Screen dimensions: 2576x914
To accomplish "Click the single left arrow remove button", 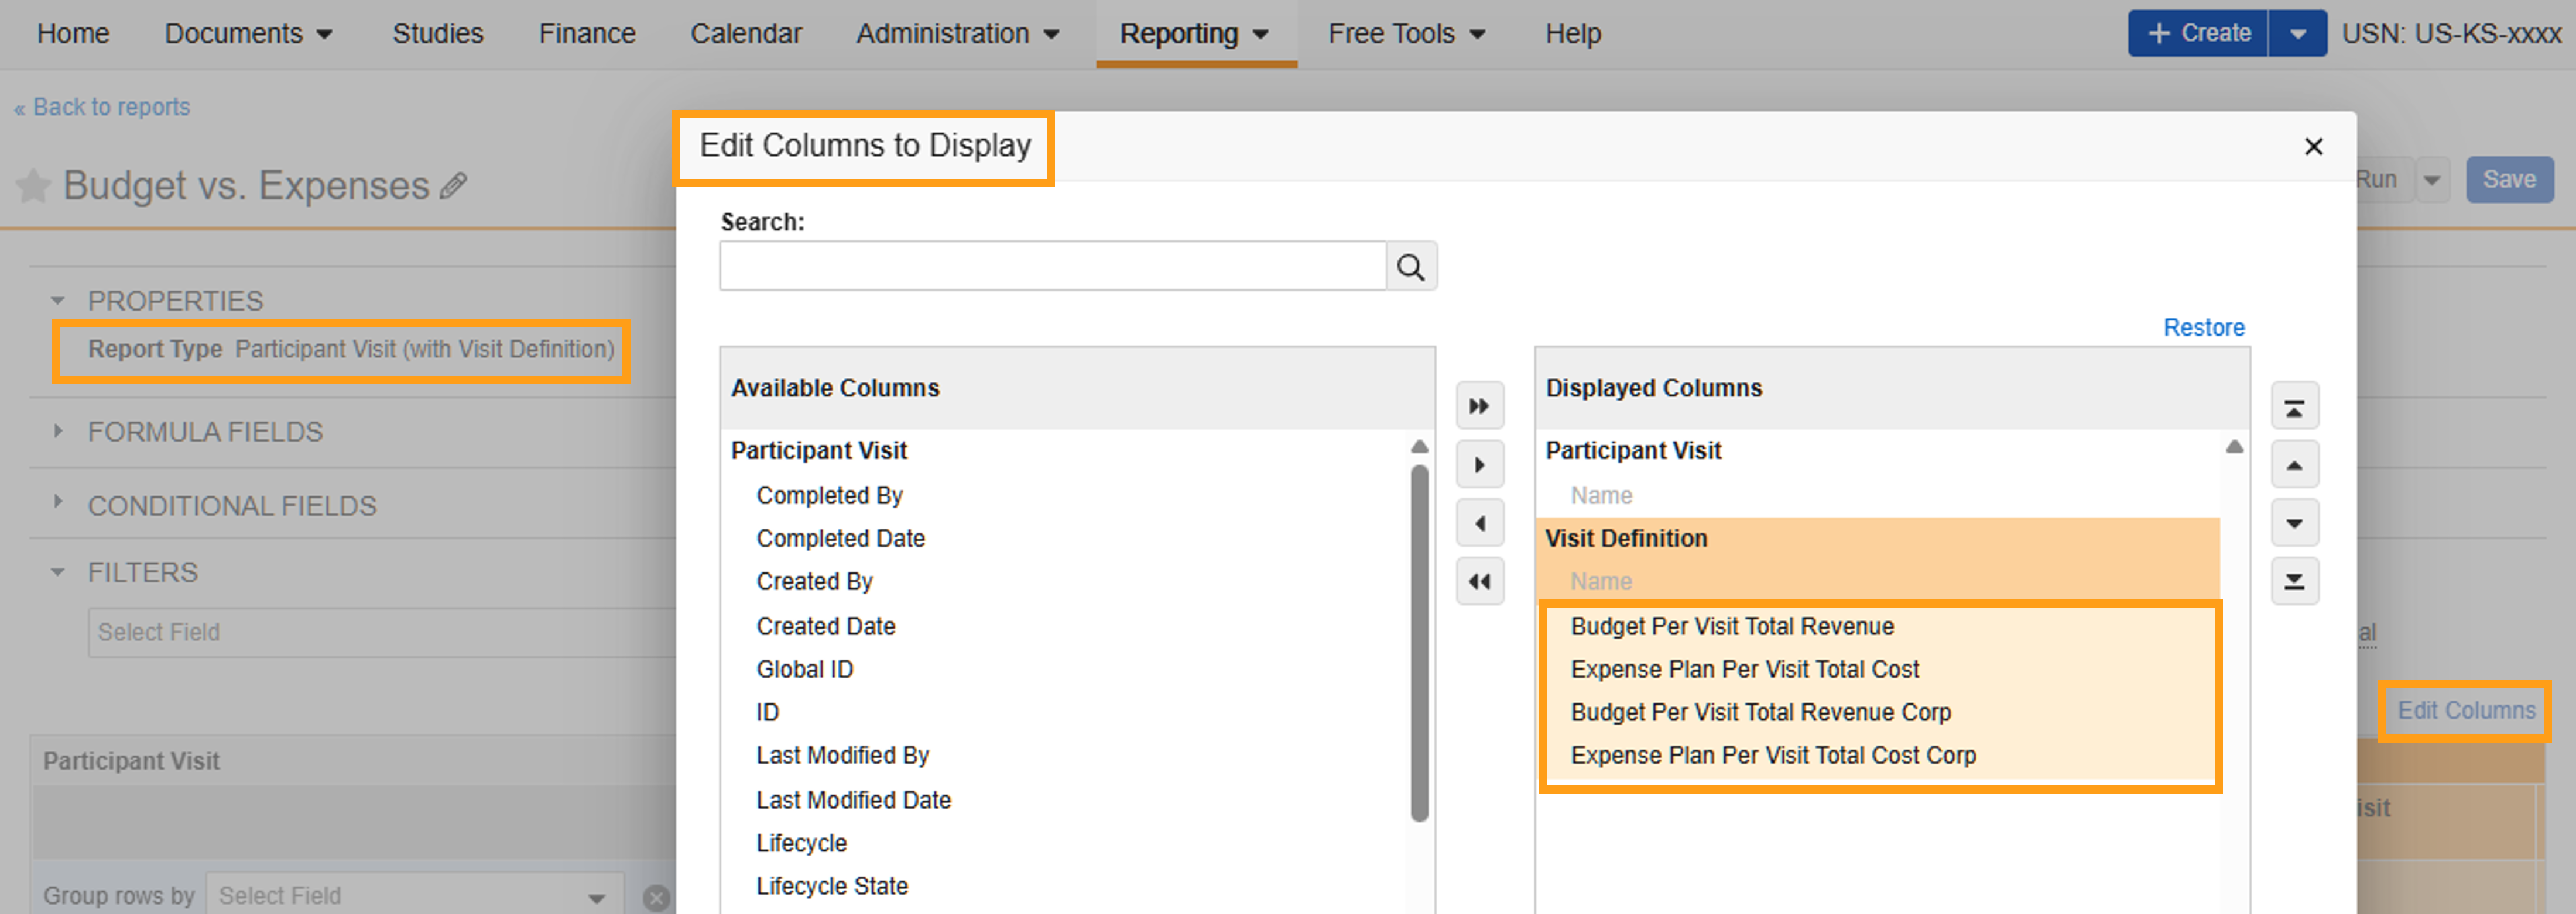I will (x=1479, y=523).
